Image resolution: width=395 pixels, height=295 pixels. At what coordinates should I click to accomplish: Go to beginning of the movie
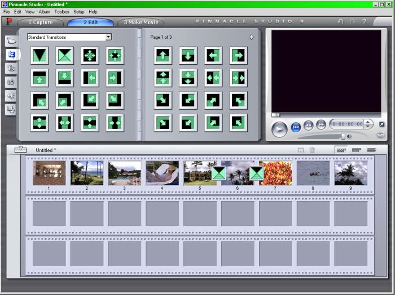296,127
